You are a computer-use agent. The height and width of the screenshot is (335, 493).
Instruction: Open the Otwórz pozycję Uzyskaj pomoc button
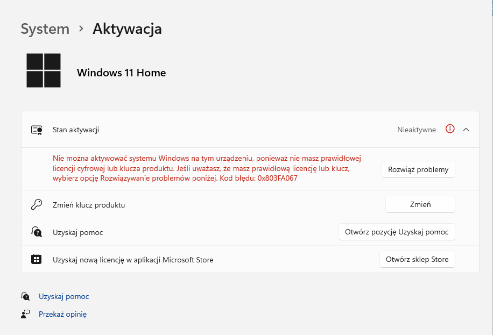pyautogui.click(x=397, y=232)
